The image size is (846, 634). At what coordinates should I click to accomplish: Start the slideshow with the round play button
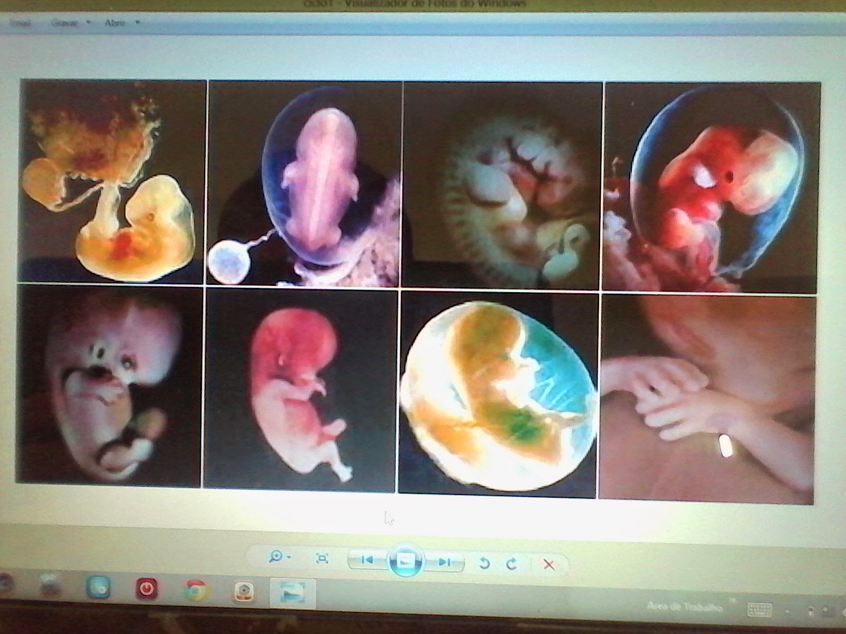pyautogui.click(x=406, y=561)
